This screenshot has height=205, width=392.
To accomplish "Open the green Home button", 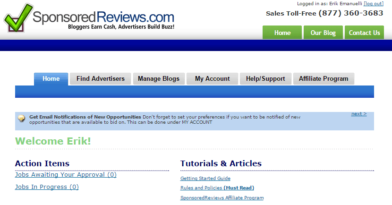I will [282, 33].
